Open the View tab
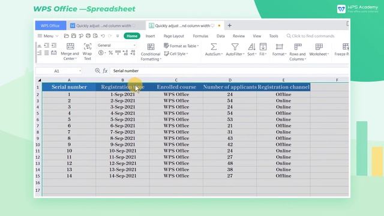Viewport: 384px width, 216px height. point(257,36)
